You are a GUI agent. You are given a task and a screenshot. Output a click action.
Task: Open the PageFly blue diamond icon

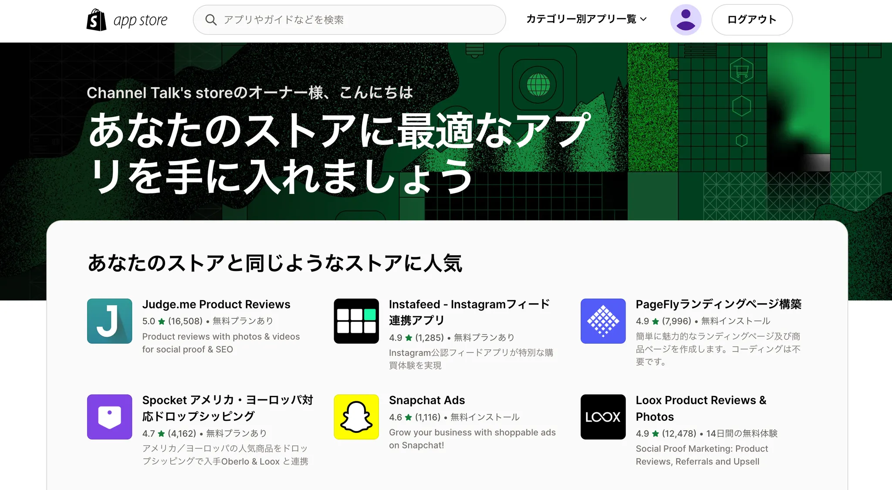[x=603, y=321]
